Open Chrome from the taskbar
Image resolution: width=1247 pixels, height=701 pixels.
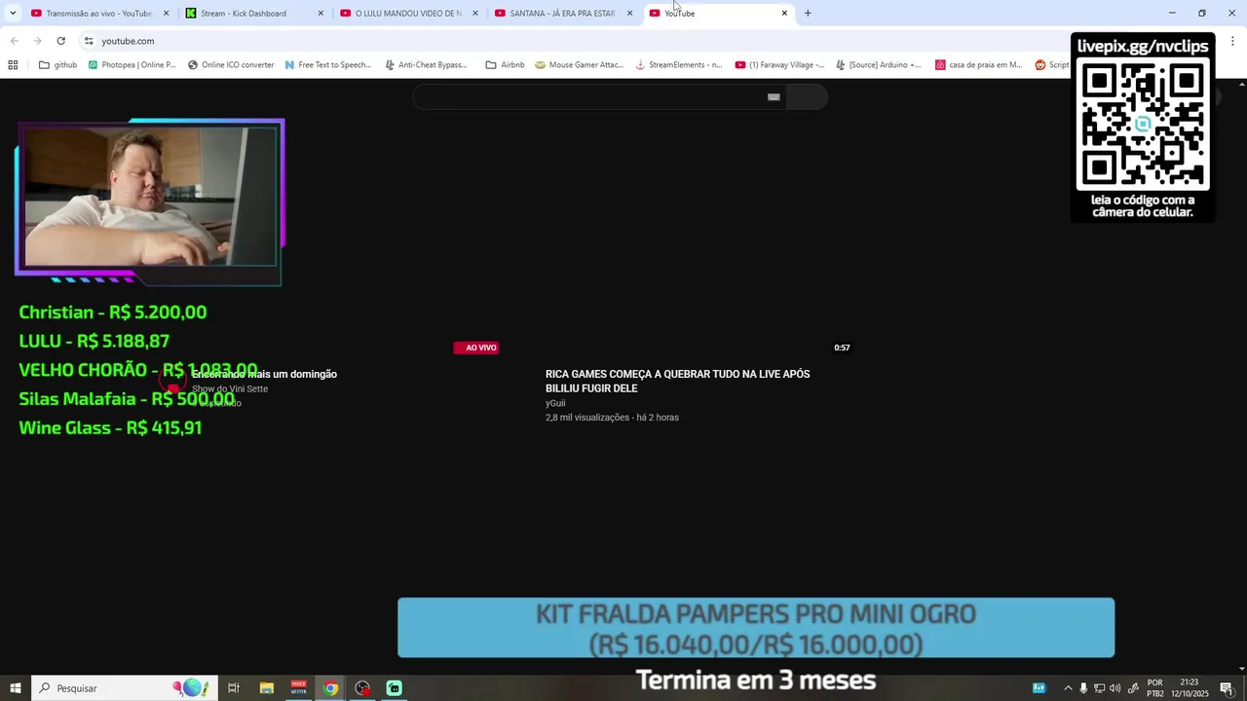331,688
